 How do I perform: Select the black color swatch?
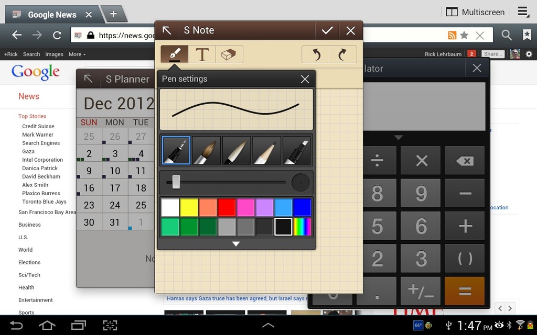pos(283,227)
